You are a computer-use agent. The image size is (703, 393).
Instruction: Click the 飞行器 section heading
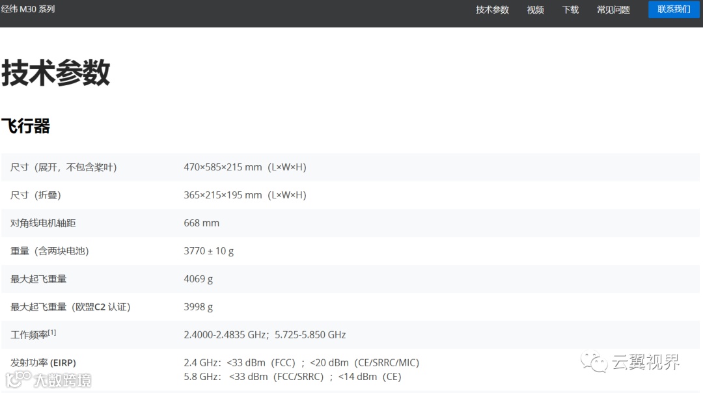[x=25, y=126]
